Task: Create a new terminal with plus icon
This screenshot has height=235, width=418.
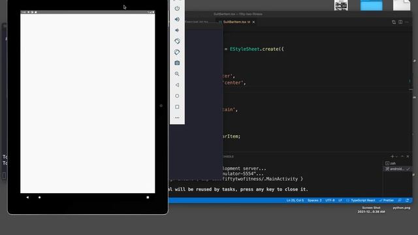Action: coord(392,157)
